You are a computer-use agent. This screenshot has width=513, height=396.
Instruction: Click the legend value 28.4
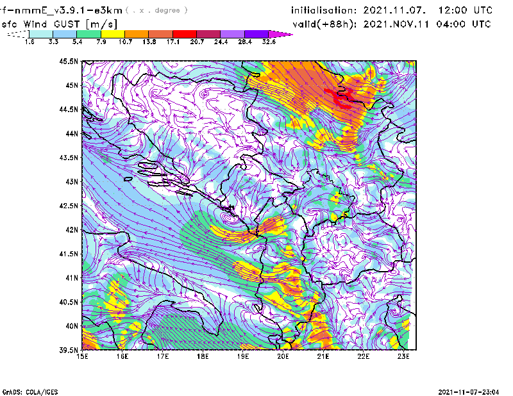point(245,42)
